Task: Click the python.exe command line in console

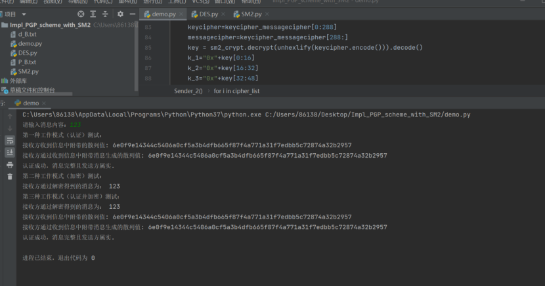Action: [x=246, y=115]
